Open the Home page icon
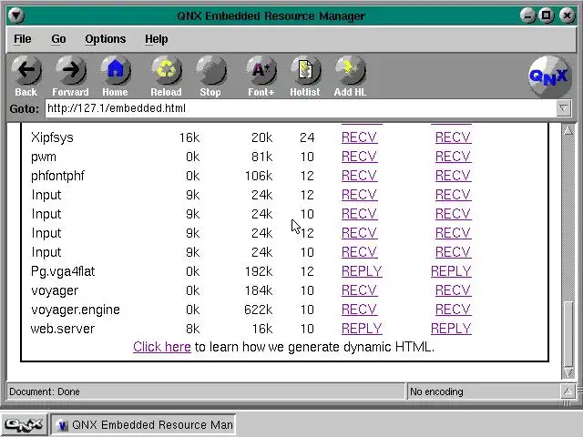 (x=116, y=70)
